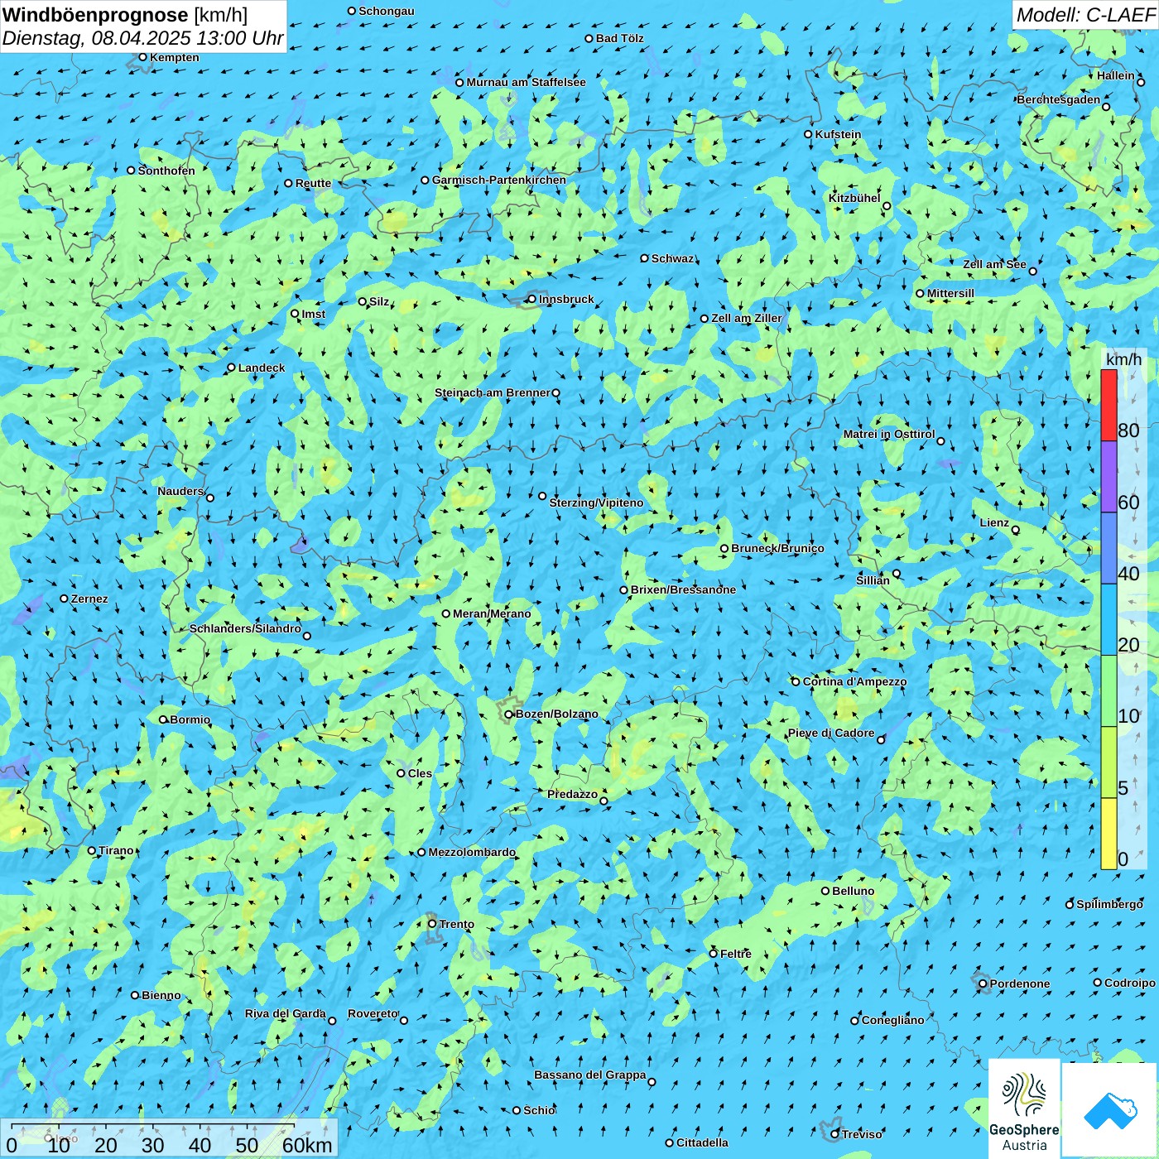Click the Zell am Ziller label
This screenshot has height=1159, width=1159.
point(747,318)
